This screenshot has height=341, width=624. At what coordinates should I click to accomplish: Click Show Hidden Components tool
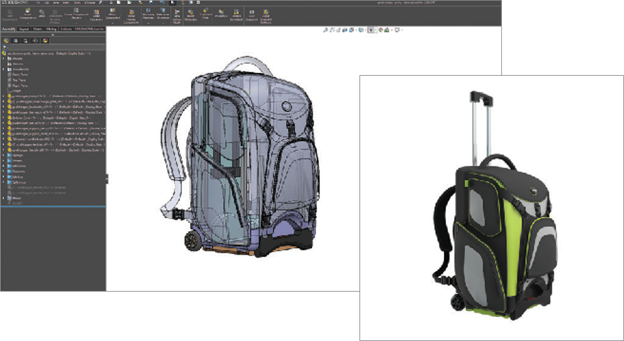click(x=131, y=16)
